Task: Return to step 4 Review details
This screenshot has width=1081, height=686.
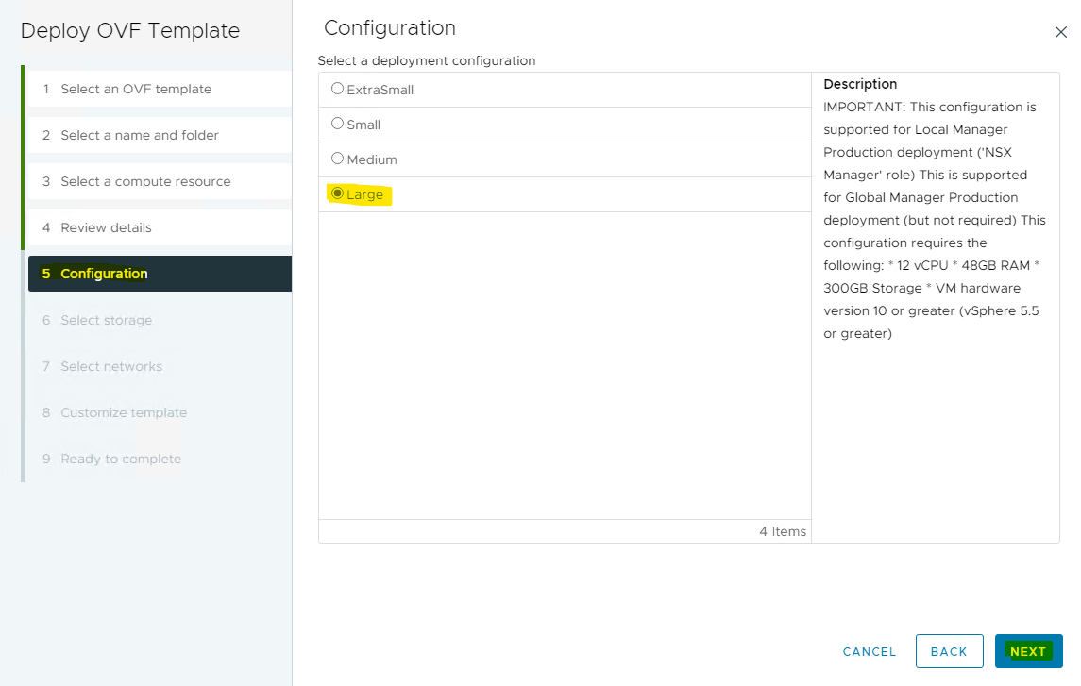Action: pyautogui.click(x=106, y=227)
